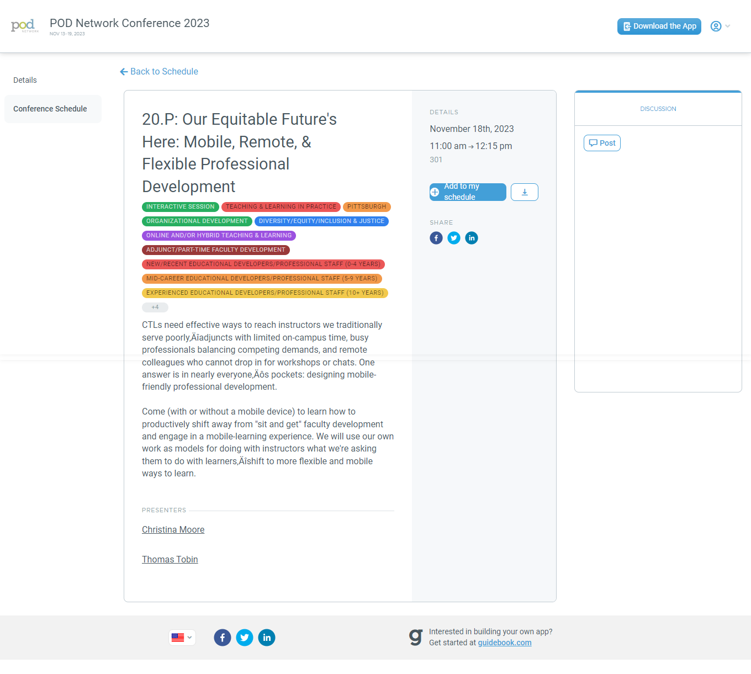Open presenter Christina Moore's profile
This screenshot has width=751, height=674.
click(173, 529)
